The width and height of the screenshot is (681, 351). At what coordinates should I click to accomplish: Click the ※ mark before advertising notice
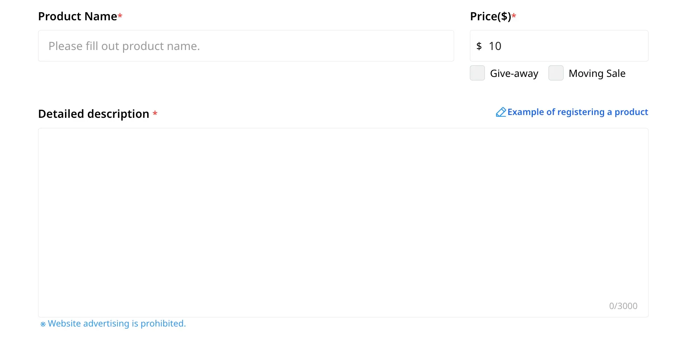tap(43, 324)
